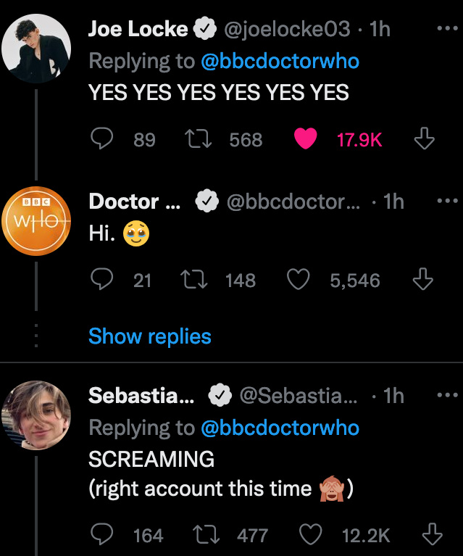Reply to Sebastian's SCREAMING tweet
This screenshot has width=463, height=556.
coord(104,535)
